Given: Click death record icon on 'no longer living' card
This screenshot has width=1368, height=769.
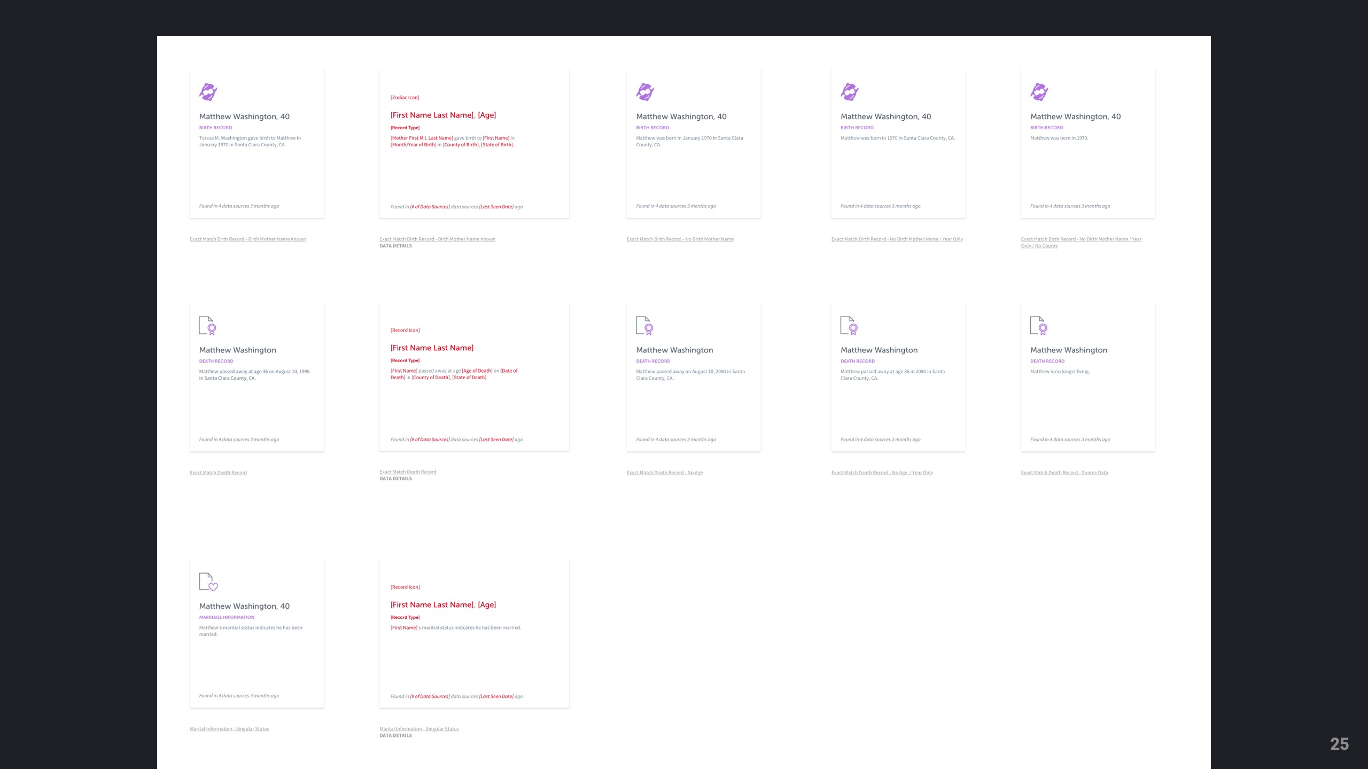Looking at the screenshot, I should tap(1038, 325).
